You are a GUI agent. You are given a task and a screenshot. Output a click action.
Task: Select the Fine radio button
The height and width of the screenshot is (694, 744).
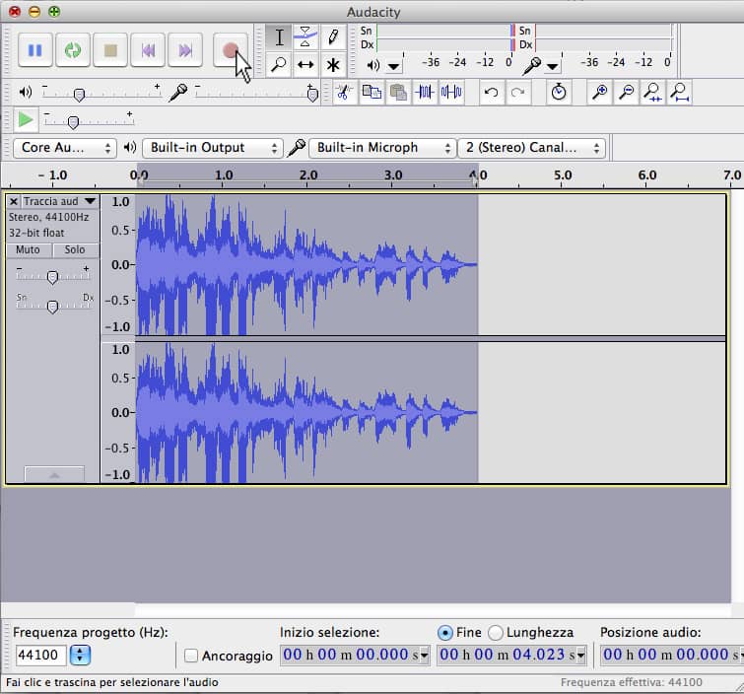point(445,633)
